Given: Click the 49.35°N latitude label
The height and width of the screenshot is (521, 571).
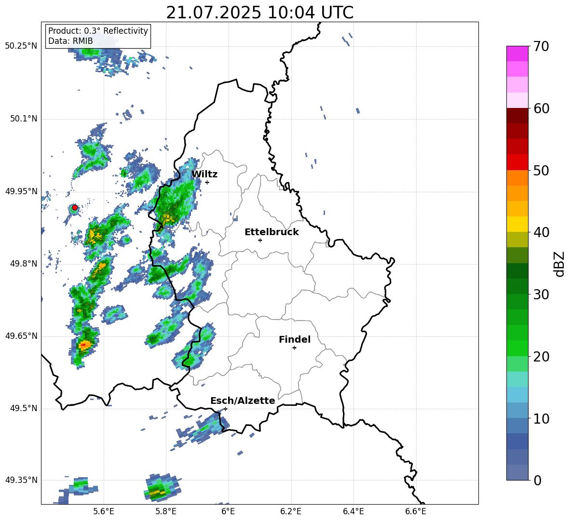Looking at the screenshot, I should pos(21,480).
